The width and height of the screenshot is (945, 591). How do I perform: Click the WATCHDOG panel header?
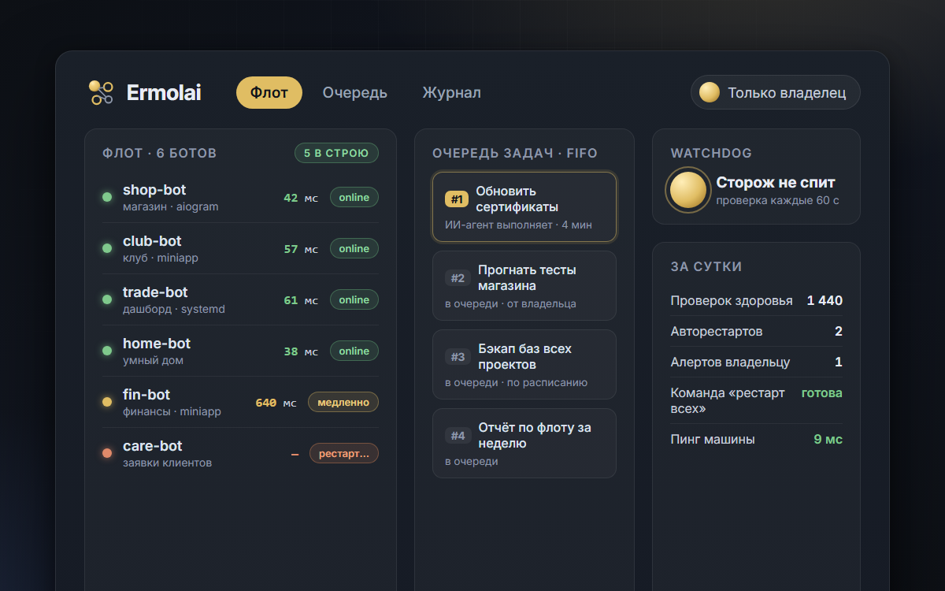click(x=711, y=153)
